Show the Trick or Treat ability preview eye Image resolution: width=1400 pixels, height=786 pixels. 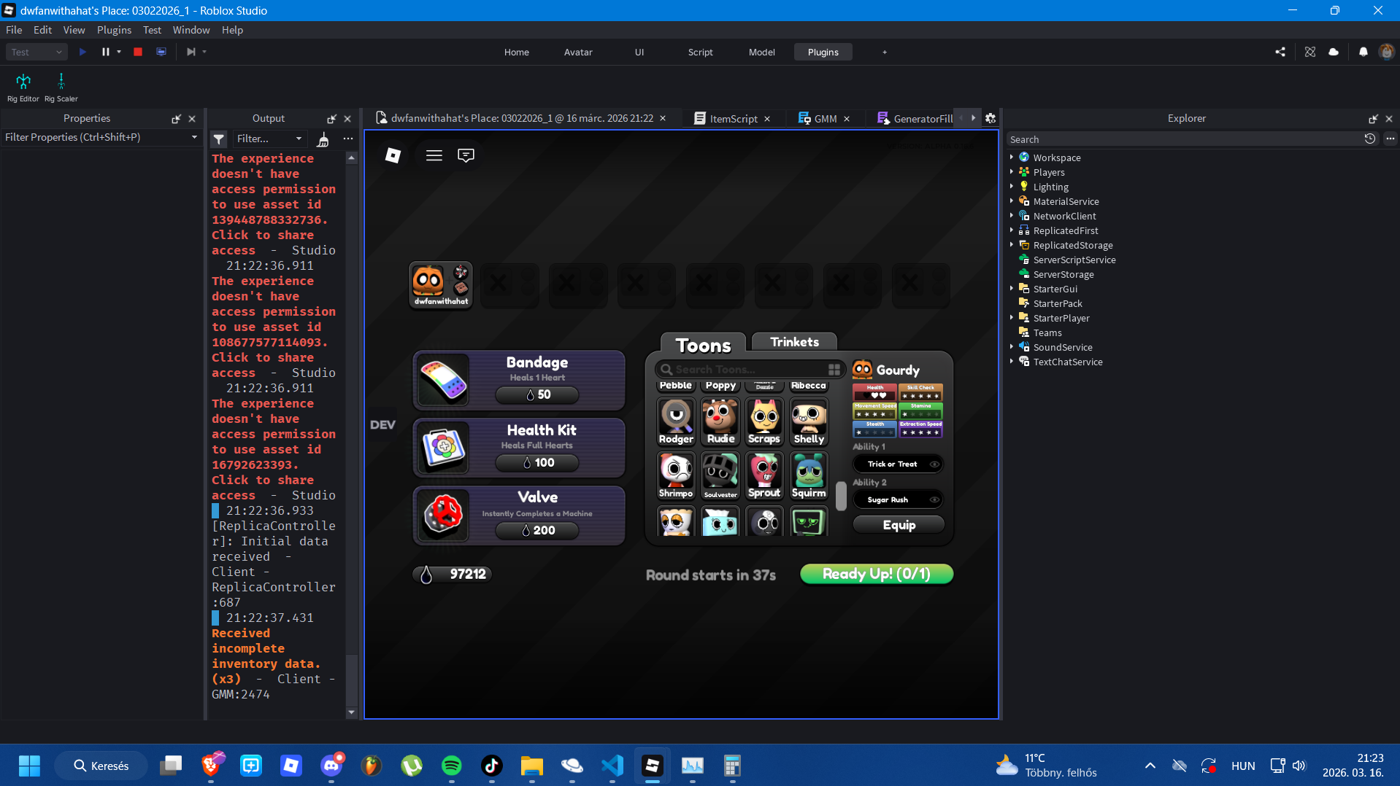[935, 464]
